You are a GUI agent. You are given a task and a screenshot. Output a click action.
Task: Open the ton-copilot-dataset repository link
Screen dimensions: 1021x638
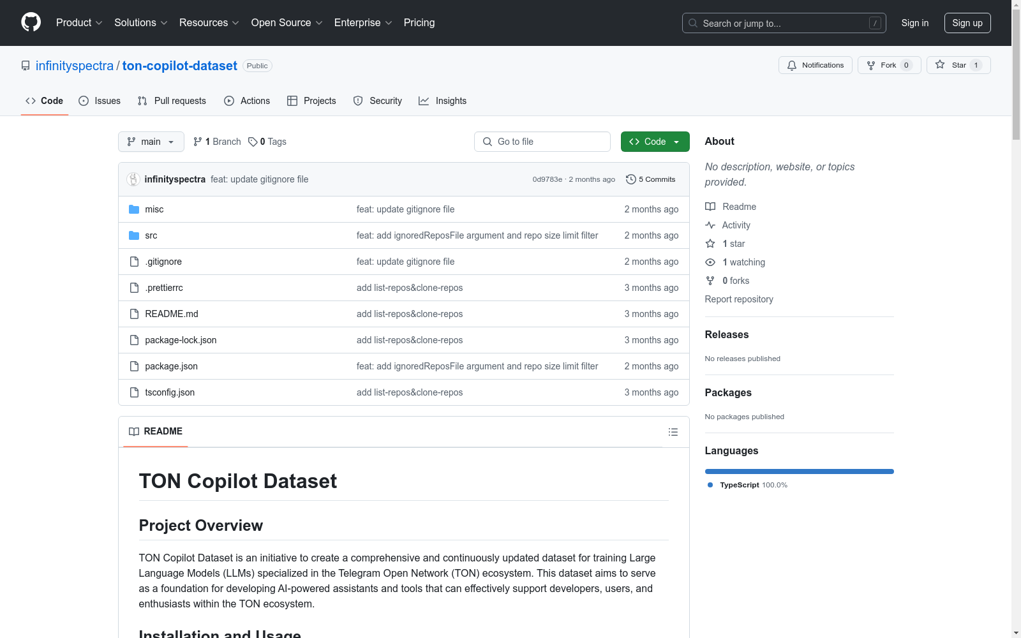(180, 66)
